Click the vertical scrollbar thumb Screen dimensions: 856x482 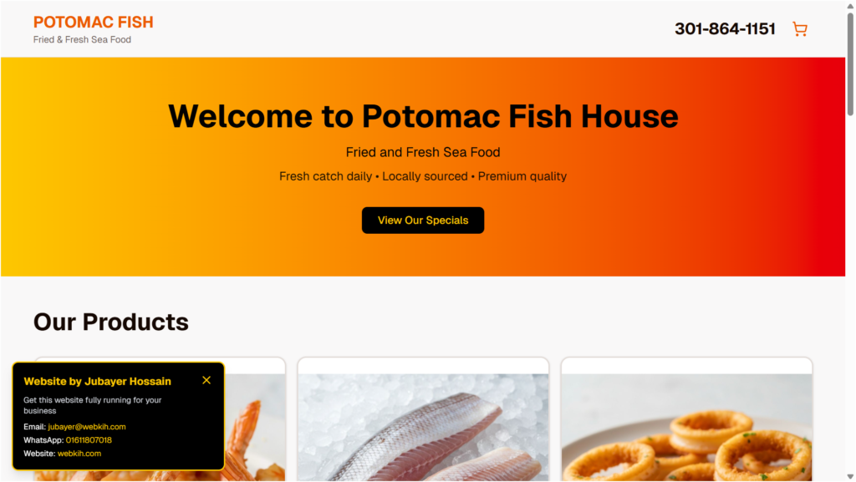point(850,63)
